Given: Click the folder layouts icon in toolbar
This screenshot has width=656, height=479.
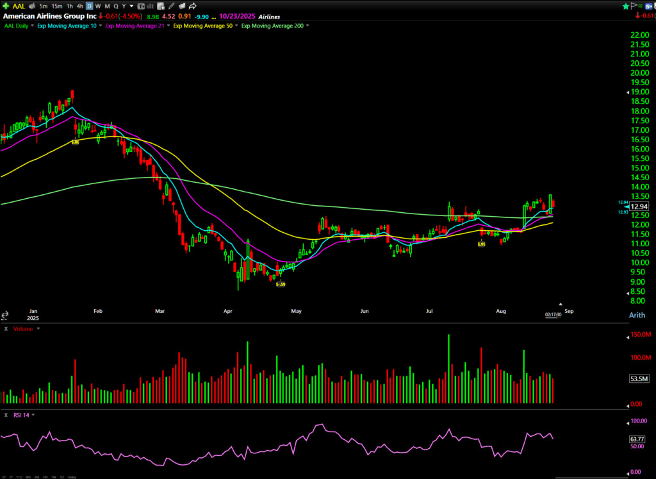Looking at the screenshot, I should [182, 6].
